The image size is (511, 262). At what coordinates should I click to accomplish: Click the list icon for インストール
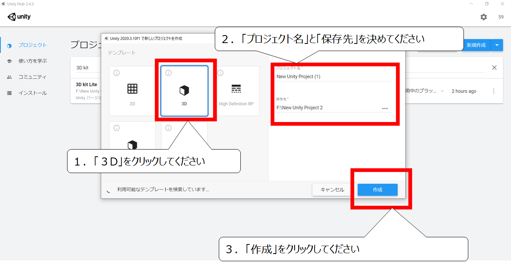click(9, 93)
